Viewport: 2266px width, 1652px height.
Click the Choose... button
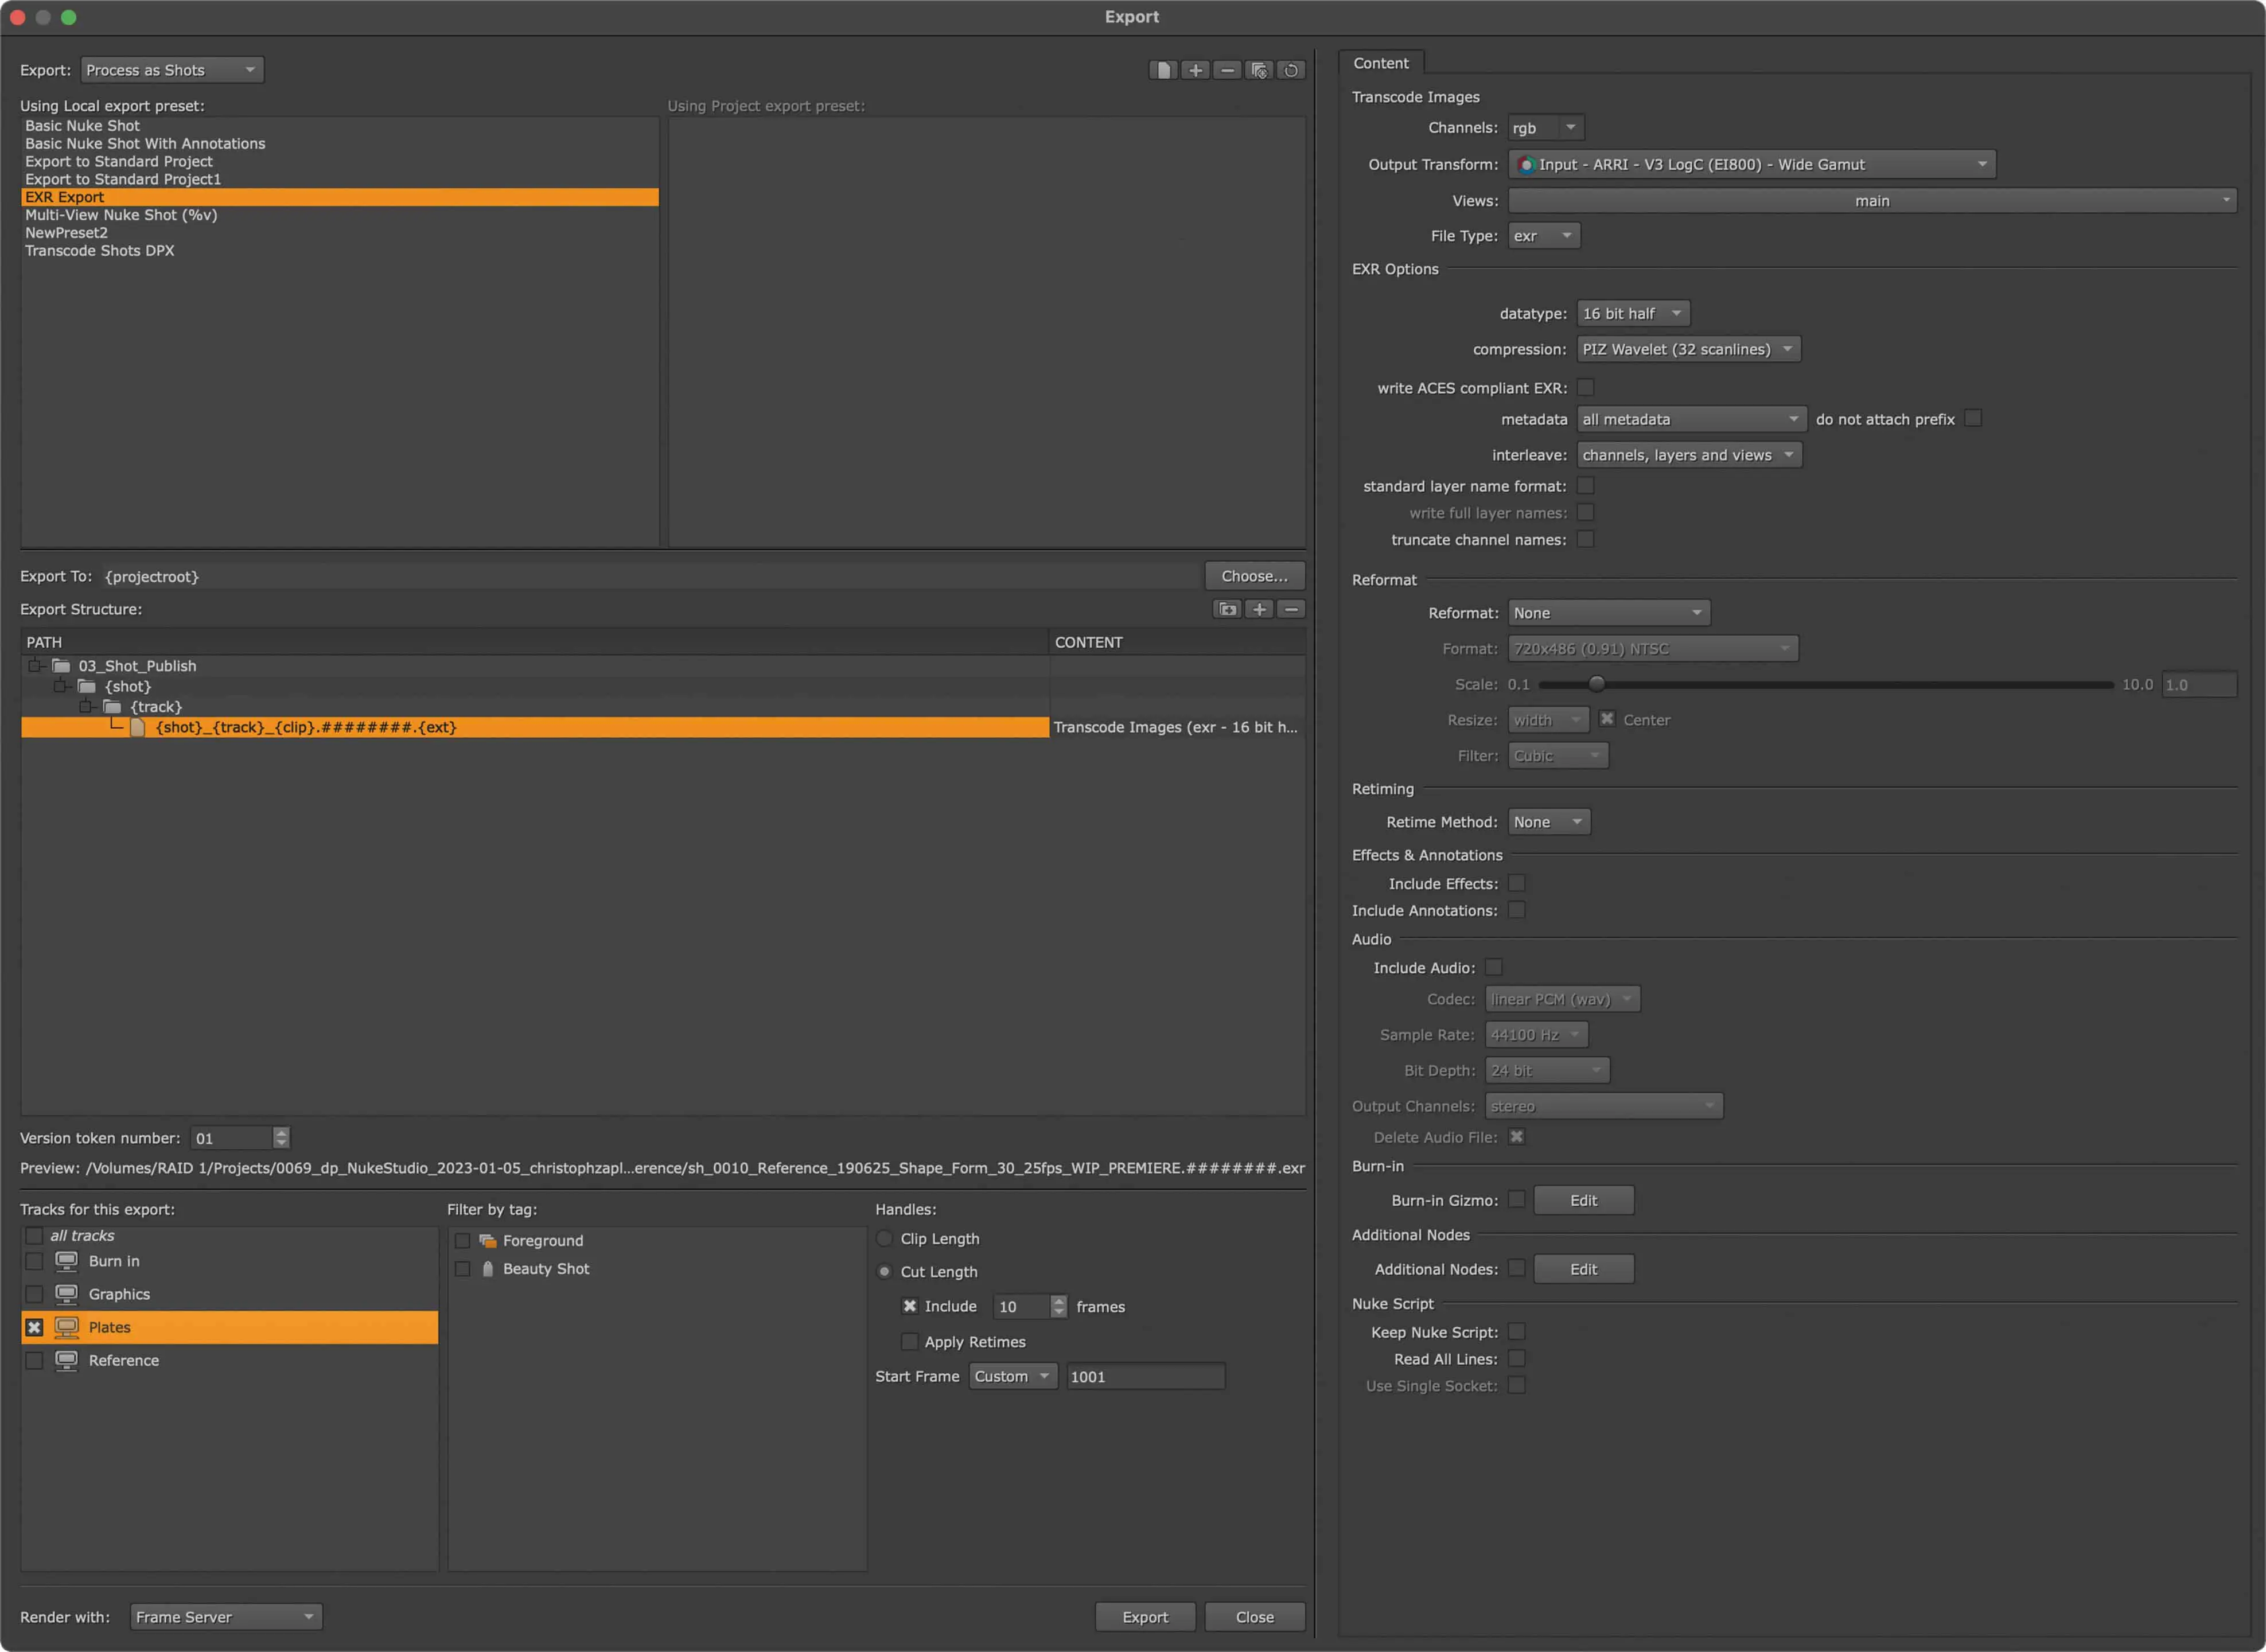click(x=1254, y=576)
